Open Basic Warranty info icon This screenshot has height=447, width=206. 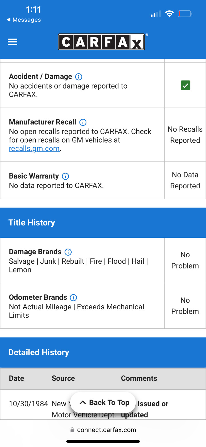click(x=66, y=176)
